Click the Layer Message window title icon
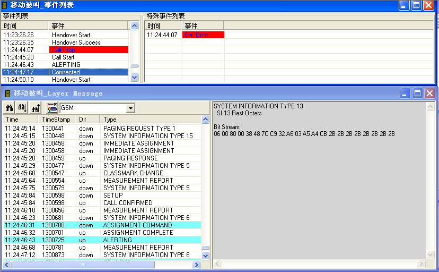Image resolution: width=439 pixels, height=272 pixels. [x=8, y=93]
